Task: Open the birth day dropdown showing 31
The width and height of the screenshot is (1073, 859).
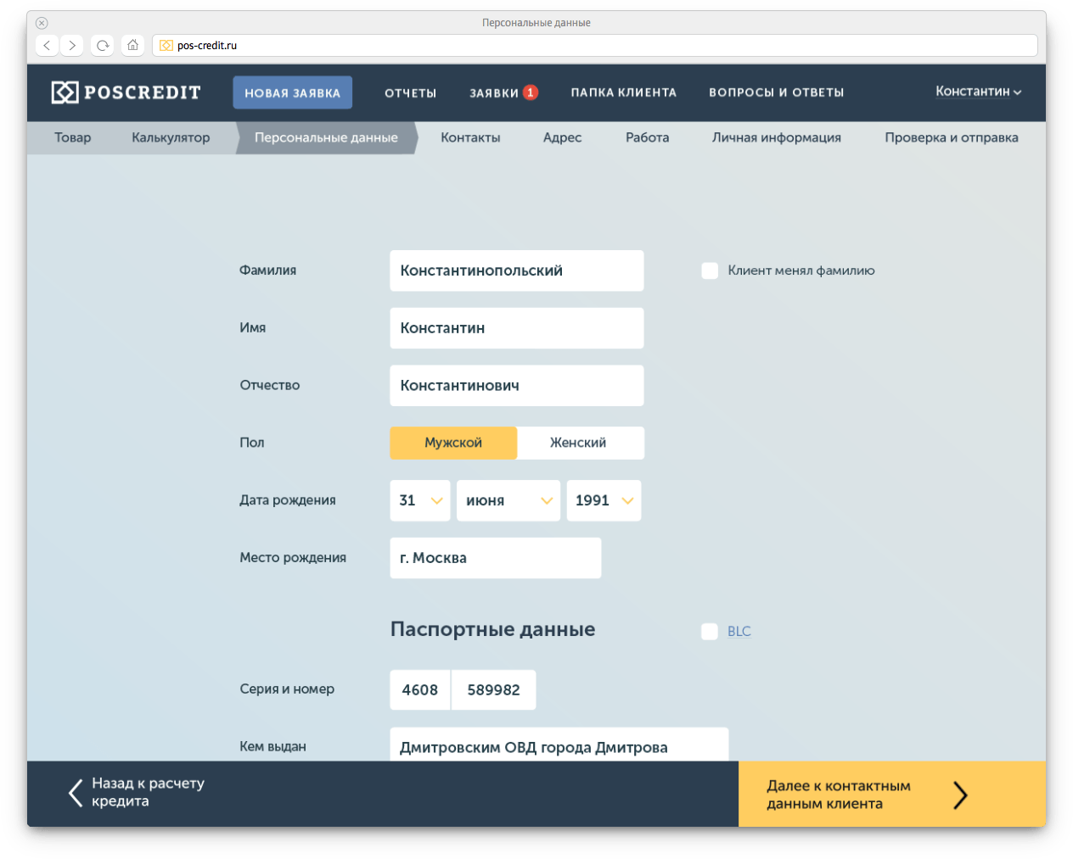Action: 420,500
